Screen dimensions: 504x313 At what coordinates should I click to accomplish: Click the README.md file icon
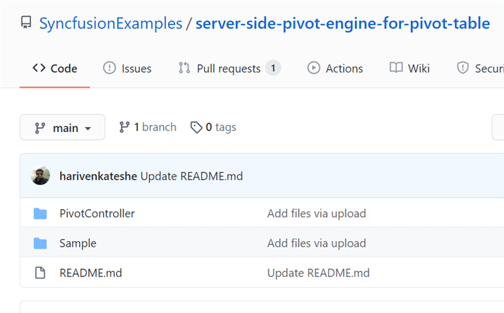pos(40,272)
